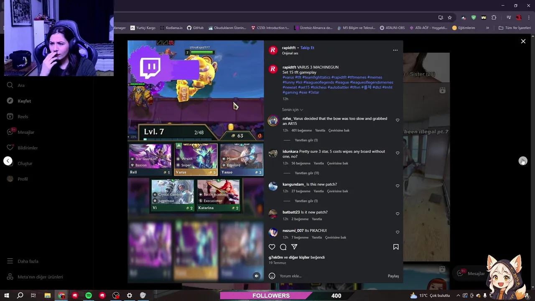This screenshot has height=301, width=535.
Task: Like rxfss_ comment heart
Action: pos(397,120)
